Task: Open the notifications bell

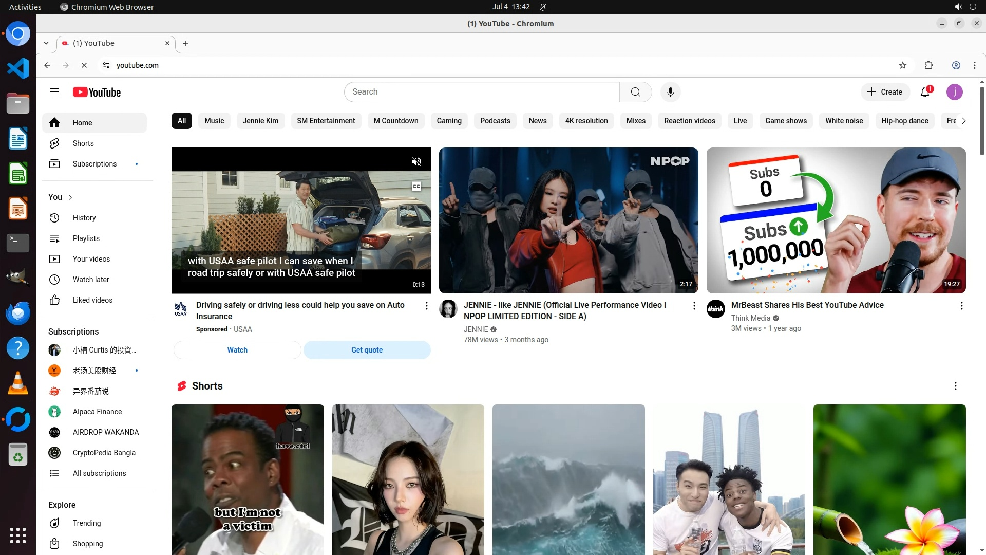Action: [925, 92]
